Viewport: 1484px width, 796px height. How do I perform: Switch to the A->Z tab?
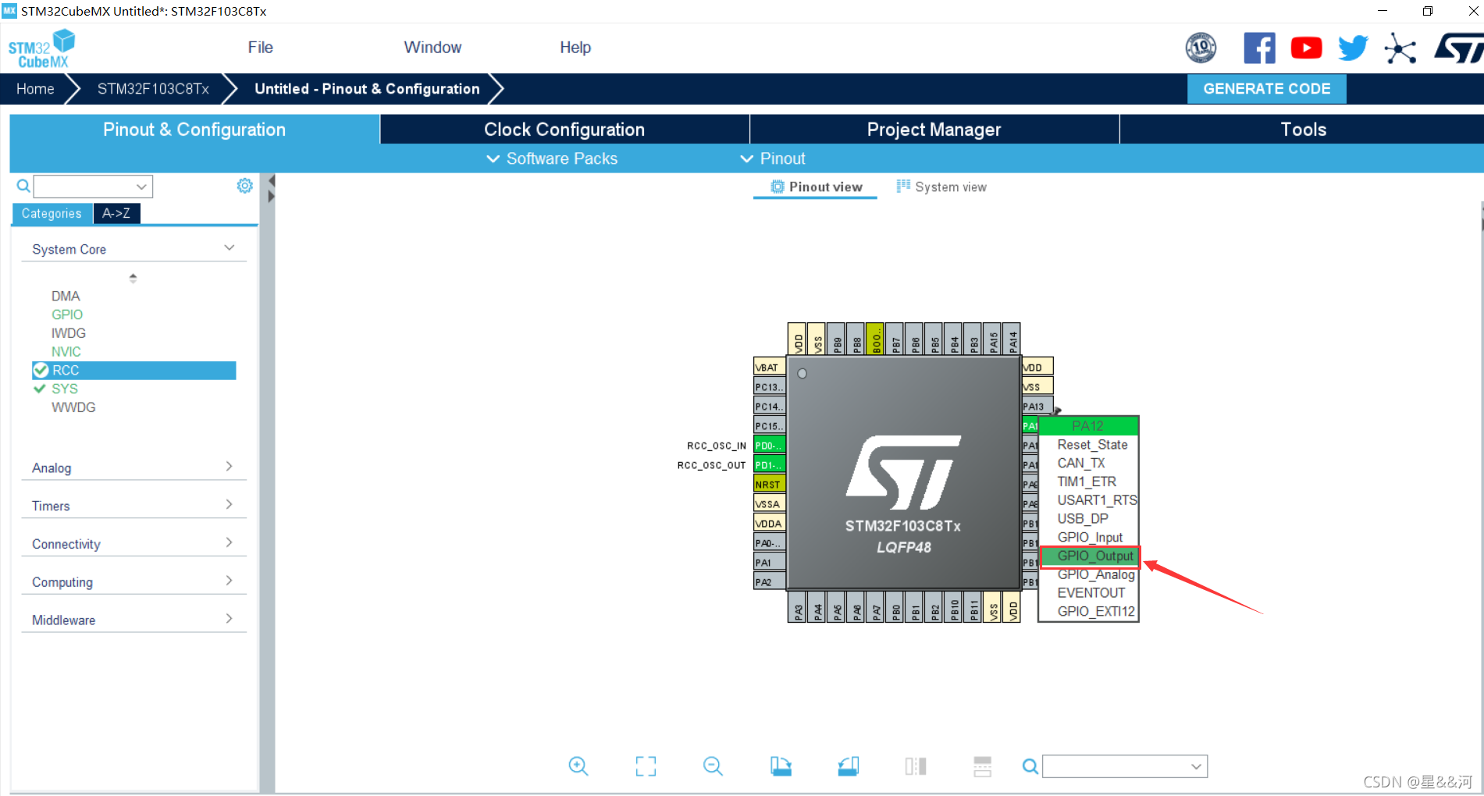coord(116,213)
